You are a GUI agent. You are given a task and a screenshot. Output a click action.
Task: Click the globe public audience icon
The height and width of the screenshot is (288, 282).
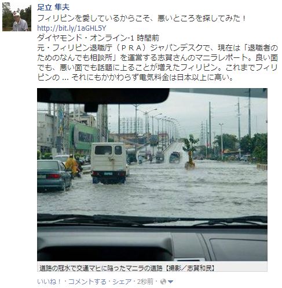pyautogui.click(x=163, y=282)
